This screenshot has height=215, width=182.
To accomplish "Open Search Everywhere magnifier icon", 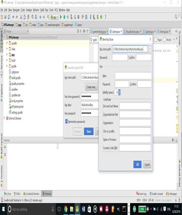I will [176, 17].
